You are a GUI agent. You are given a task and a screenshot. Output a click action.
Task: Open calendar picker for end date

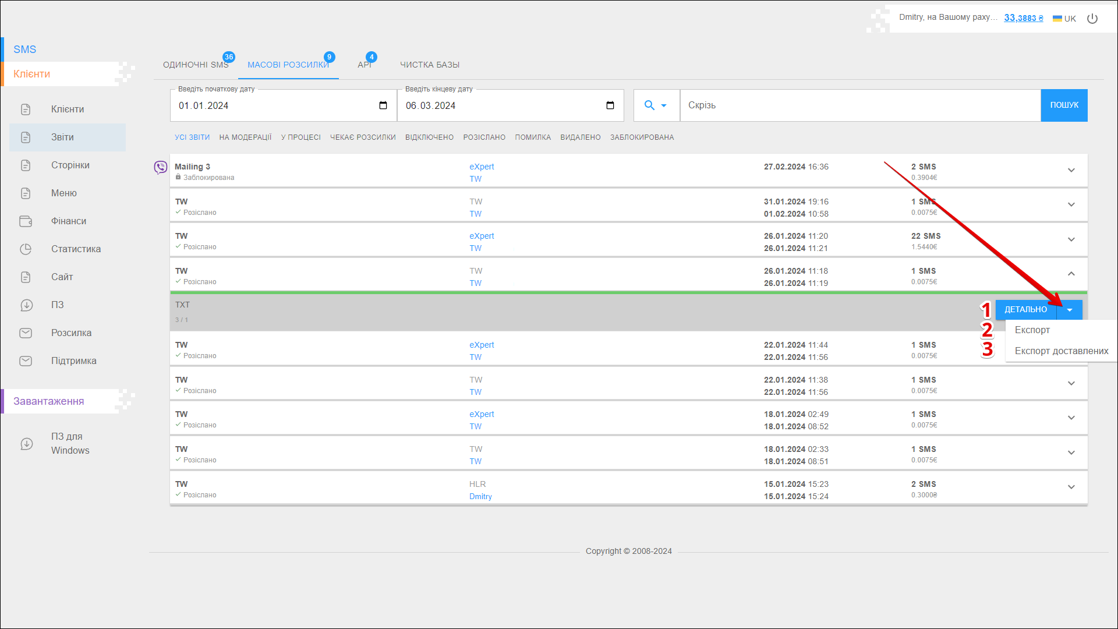pyautogui.click(x=610, y=105)
